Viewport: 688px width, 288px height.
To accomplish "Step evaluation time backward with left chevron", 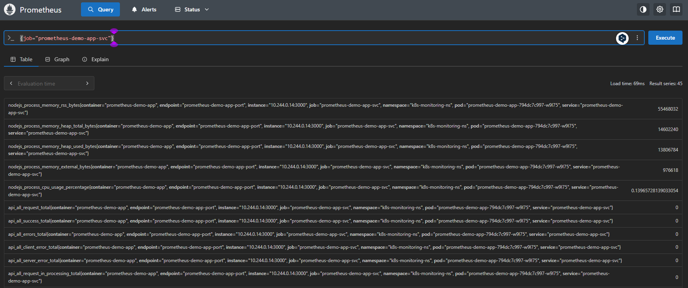I will (11, 83).
